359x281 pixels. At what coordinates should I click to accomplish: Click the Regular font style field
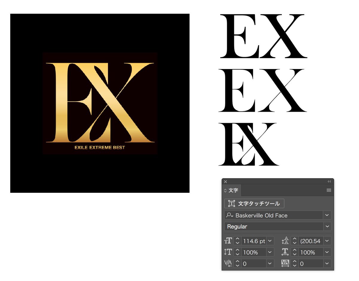274,227
